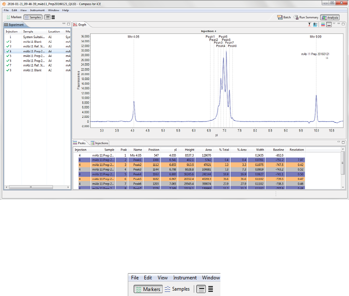The height and width of the screenshot is (296, 349).
Task: Select the Peak5 row in peaks table
Action: tap(137, 179)
